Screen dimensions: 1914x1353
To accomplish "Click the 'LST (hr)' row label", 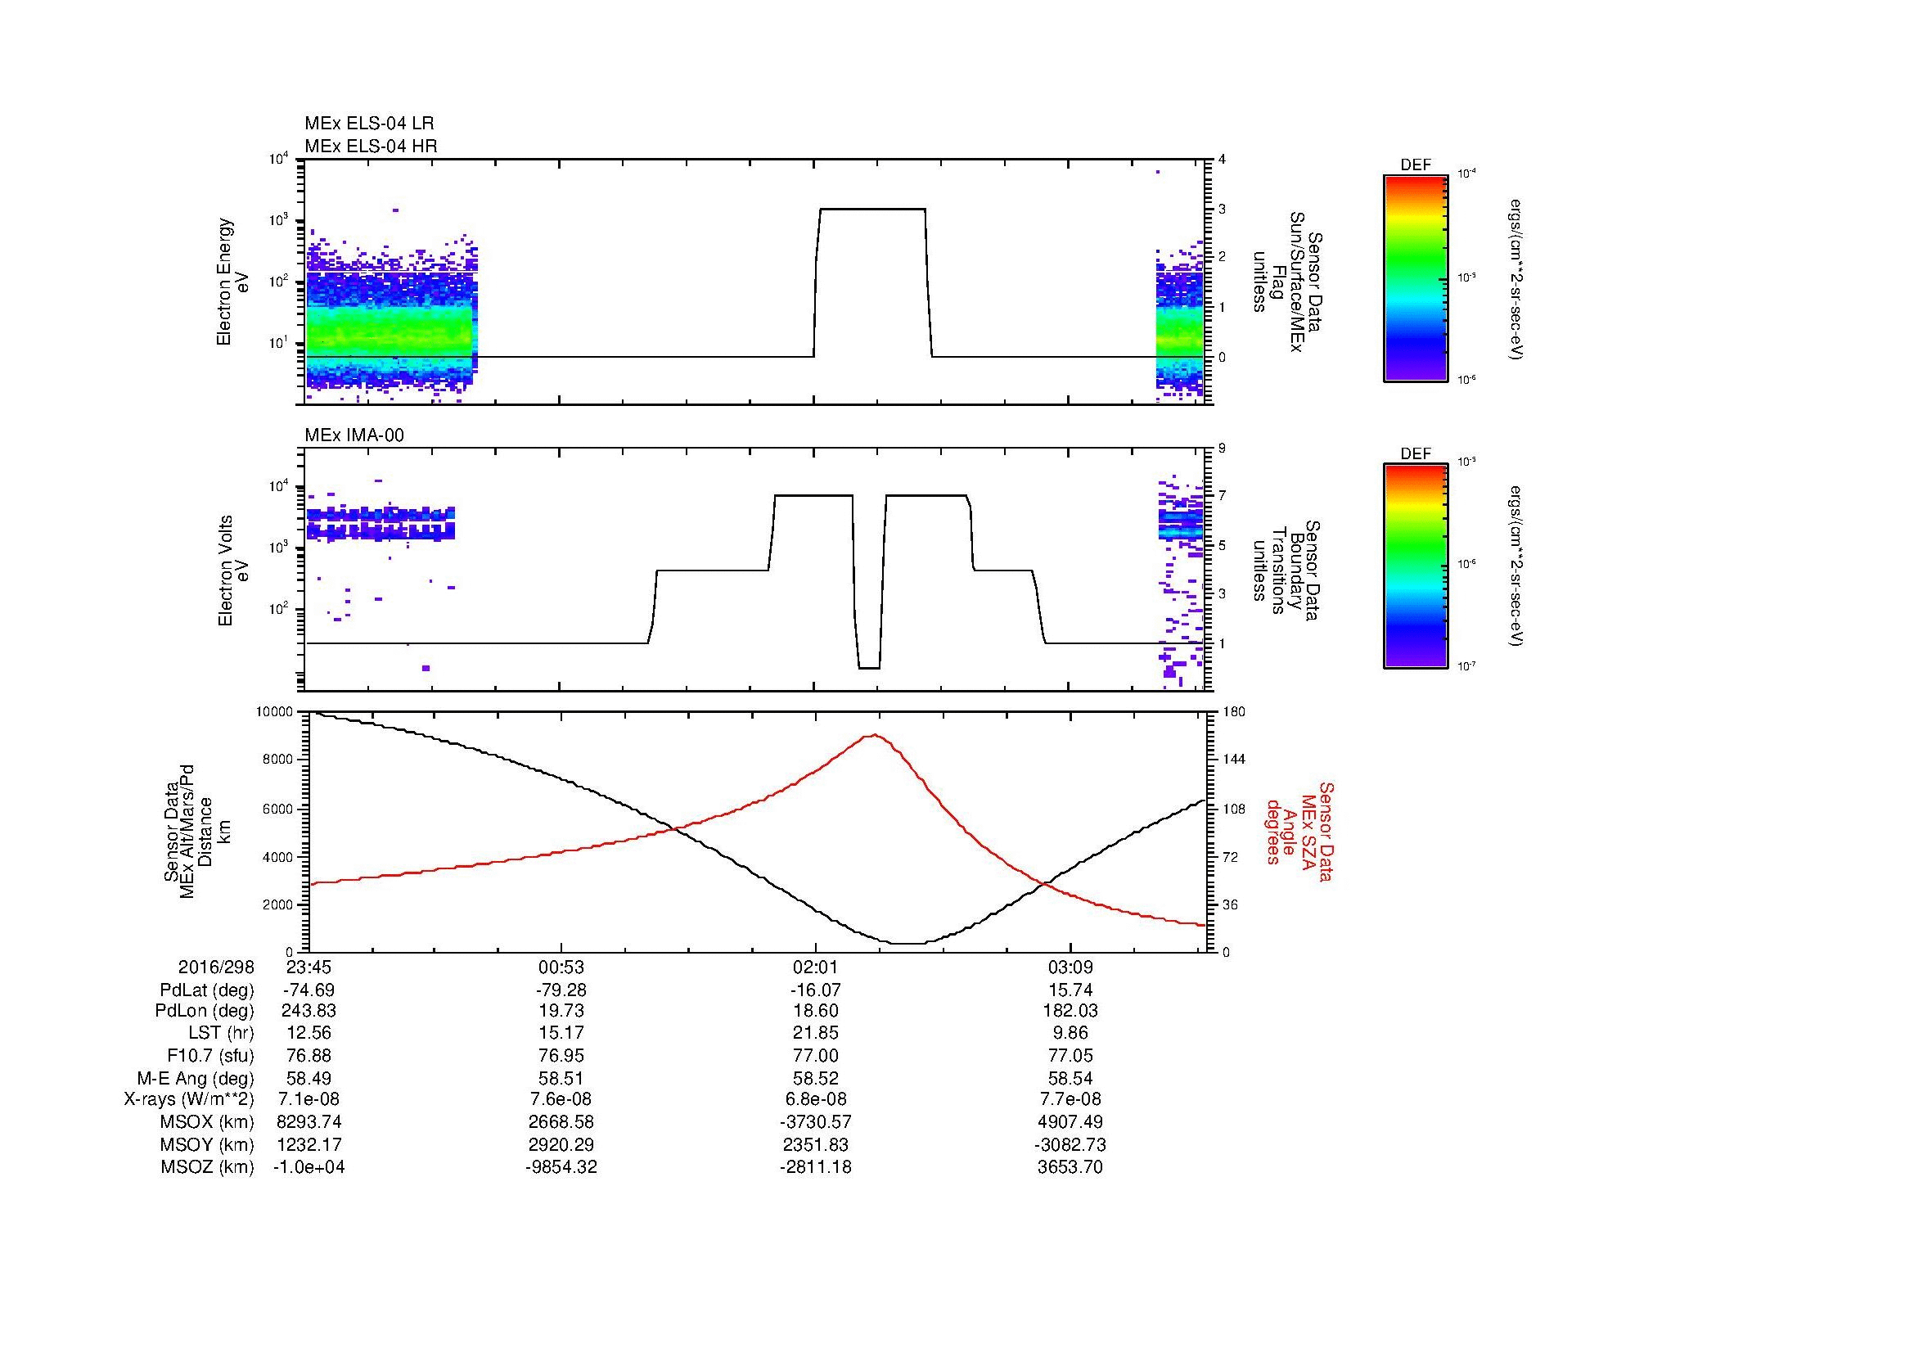I will click(x=220, y=1034).
